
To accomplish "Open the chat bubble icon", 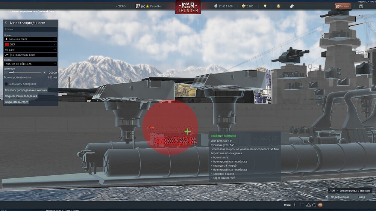I will tap(314, 205).
